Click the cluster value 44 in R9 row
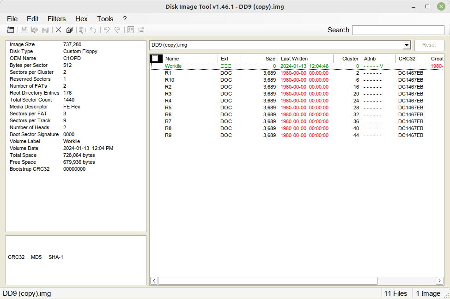 (x=356, y=135)
